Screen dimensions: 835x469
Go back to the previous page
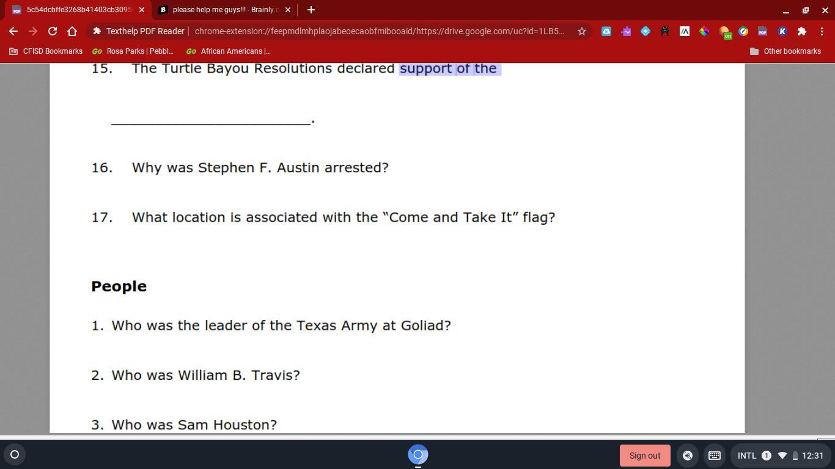click(13, 31)
